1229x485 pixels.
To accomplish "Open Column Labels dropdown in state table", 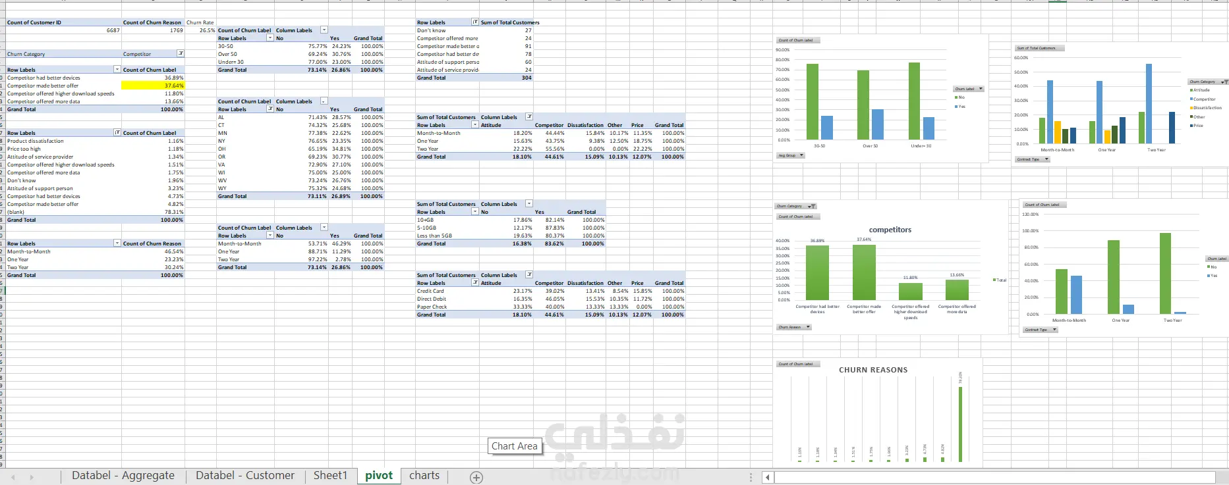I will pos(324,101).
